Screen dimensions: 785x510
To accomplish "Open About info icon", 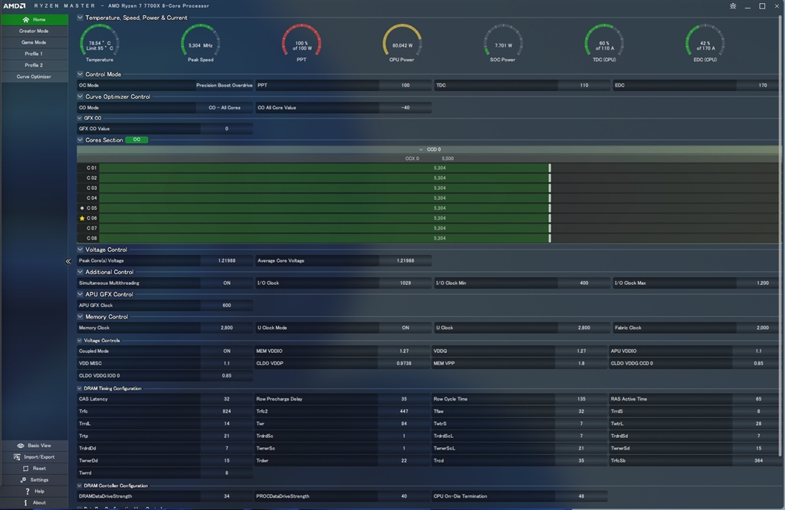I will click(25, 502).
